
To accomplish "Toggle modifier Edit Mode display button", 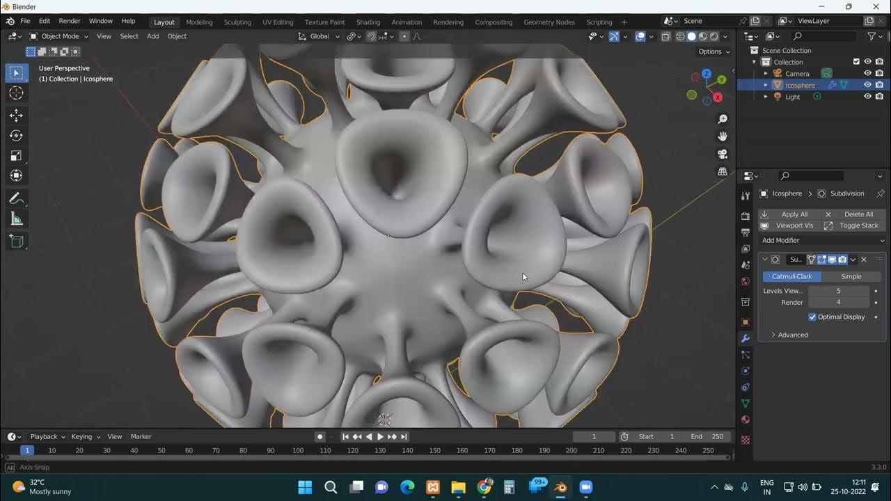I will (821, 260).
